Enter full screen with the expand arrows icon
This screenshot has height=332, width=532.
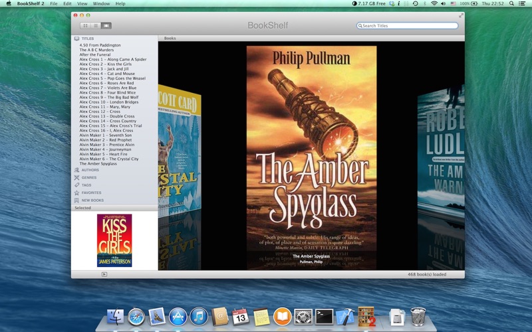(x=461, y=15)
